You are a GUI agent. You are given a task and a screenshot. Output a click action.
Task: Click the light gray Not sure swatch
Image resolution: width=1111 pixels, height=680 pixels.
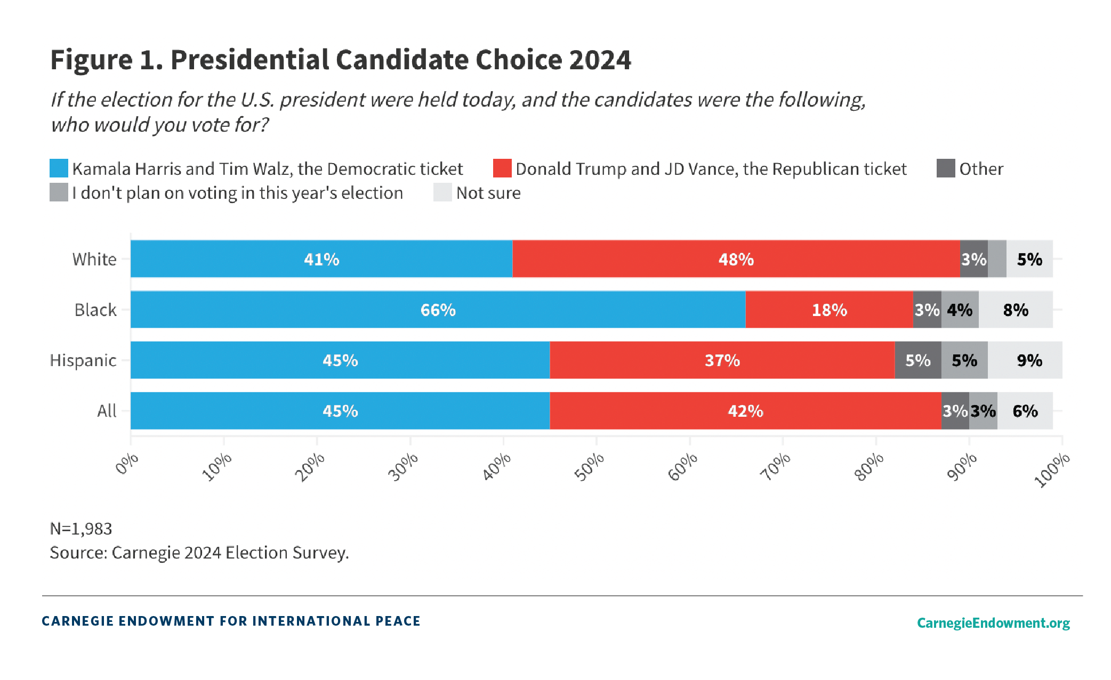(442, 192)
